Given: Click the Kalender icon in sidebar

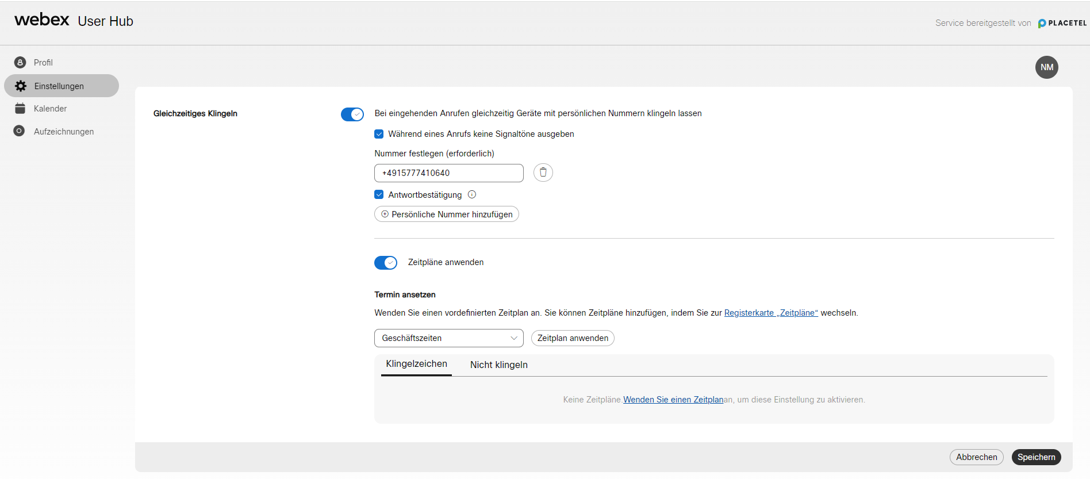Looking at the screenshot, I should tap(20, 109).
